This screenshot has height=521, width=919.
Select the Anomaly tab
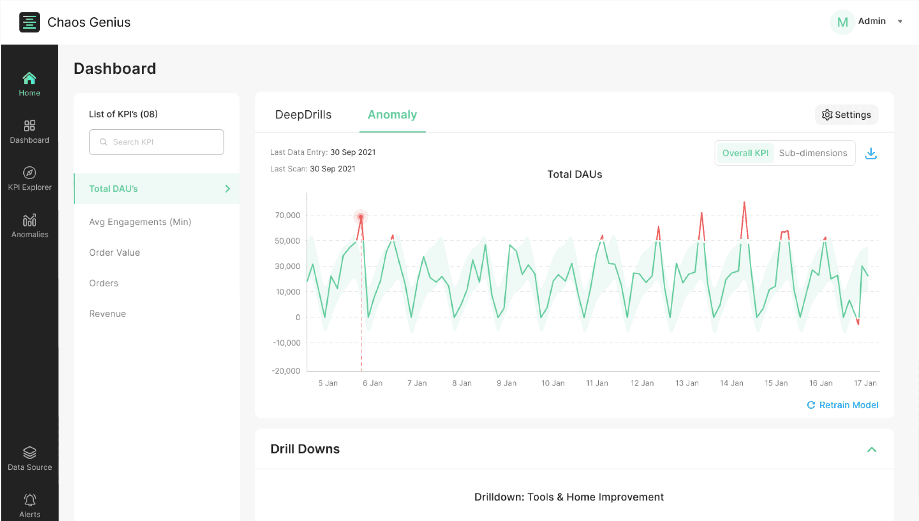pos(392,114)
